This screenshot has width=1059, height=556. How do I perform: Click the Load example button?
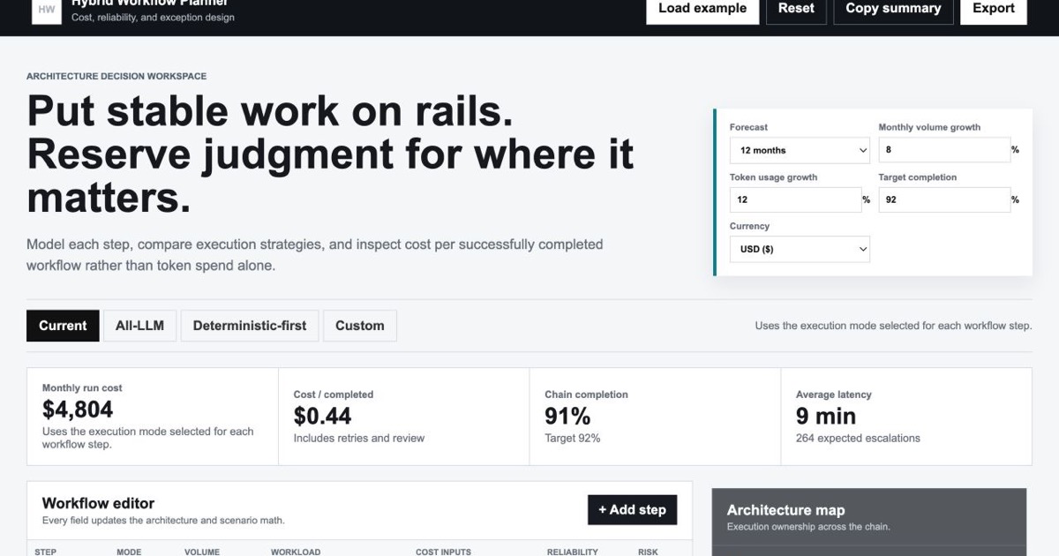point(702,11)
